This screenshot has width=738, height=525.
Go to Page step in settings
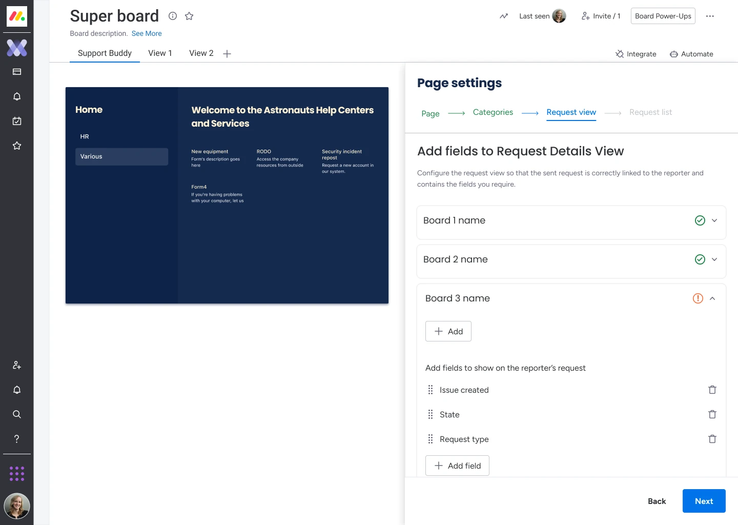pos(430,113)
